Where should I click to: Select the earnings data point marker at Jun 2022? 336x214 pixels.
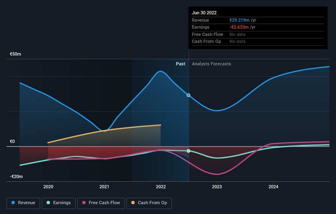click(188, 151)
